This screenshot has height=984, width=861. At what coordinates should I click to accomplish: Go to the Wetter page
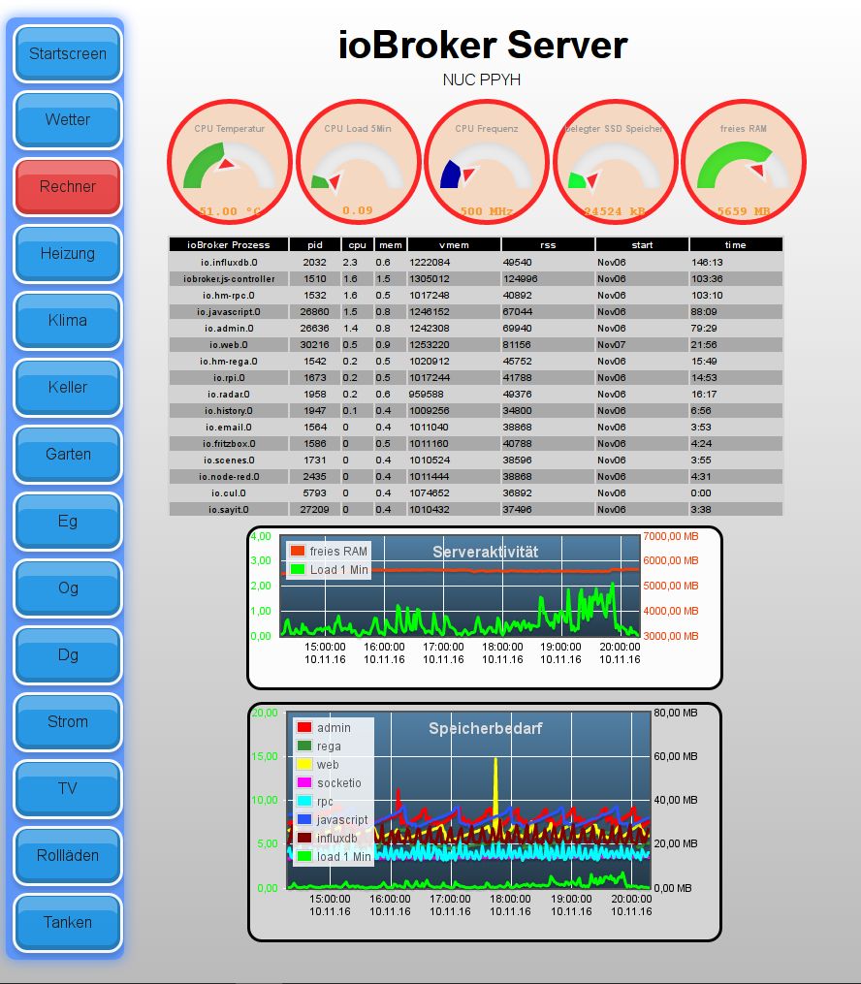tap(68, 120)
